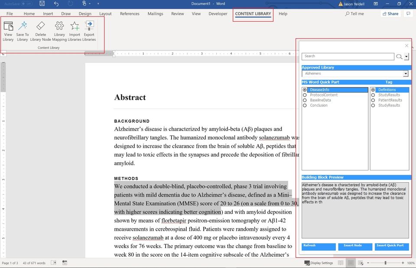Click the Redo icon in title bar
The height and width of the screenshot is (268, 416).
pos(70,3)
